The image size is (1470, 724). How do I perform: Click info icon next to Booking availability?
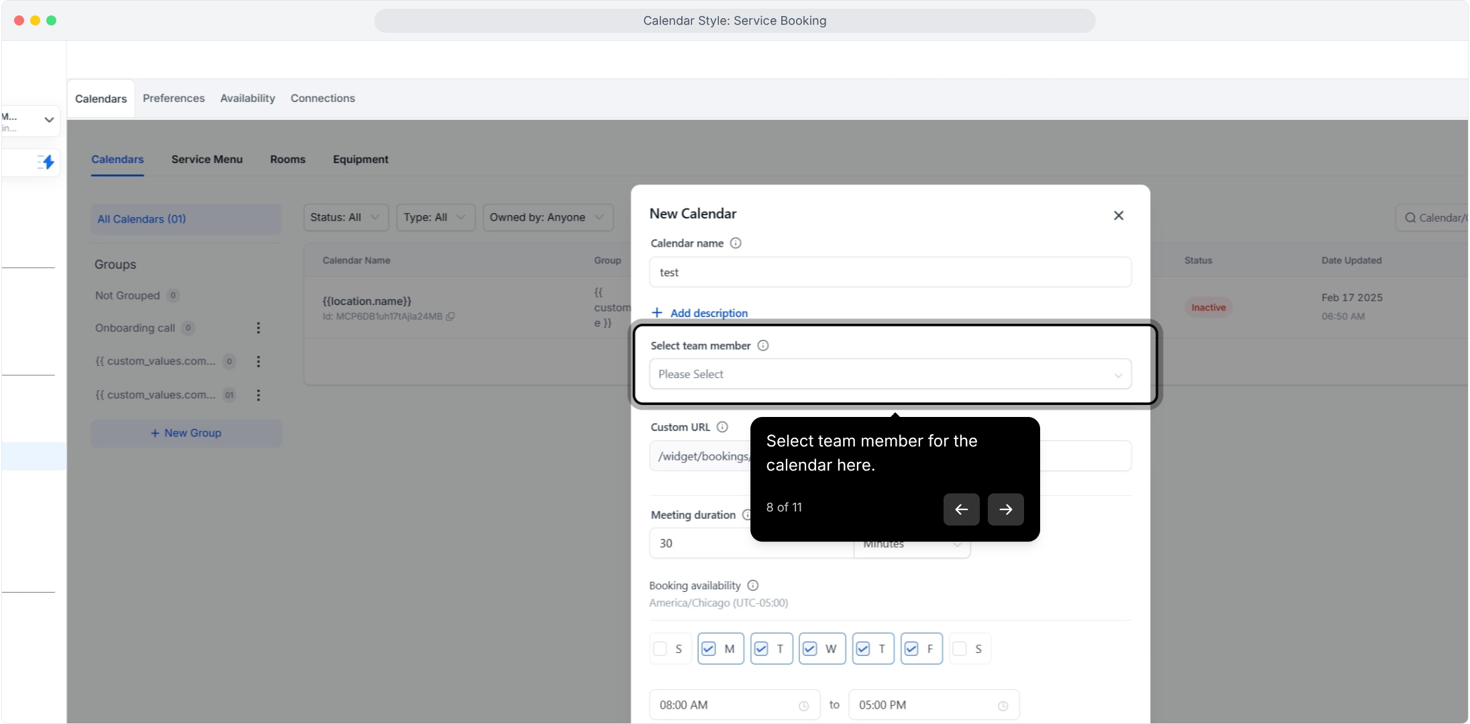(x=752, y=585)
